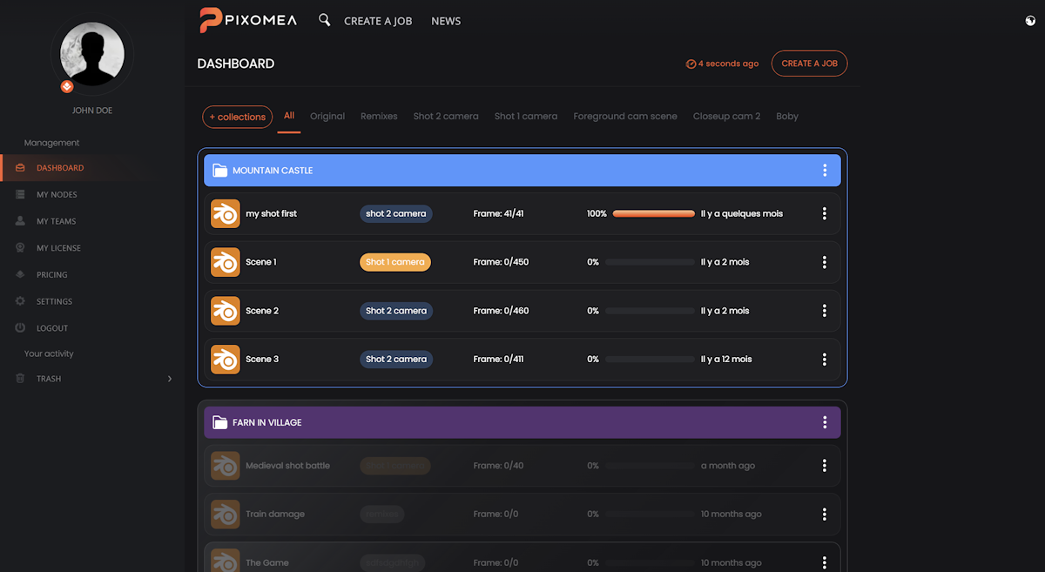Screen dimensions: 1045x572
Task: Click the Shot 1 camera tag on Scene 1
Action: pyautogui.click(x=395, y=262)
